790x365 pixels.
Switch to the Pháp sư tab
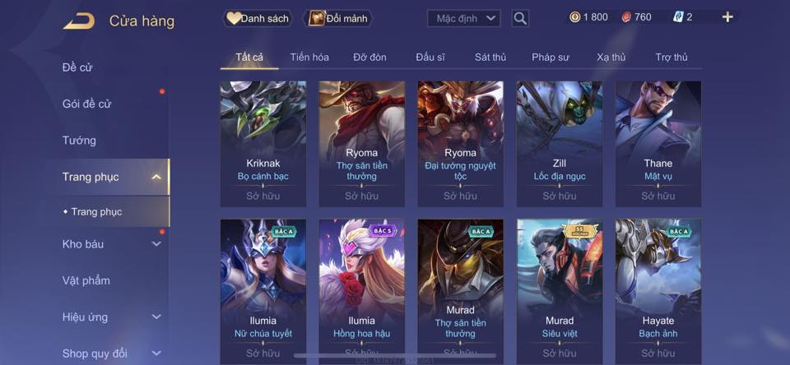coord(551,58)
